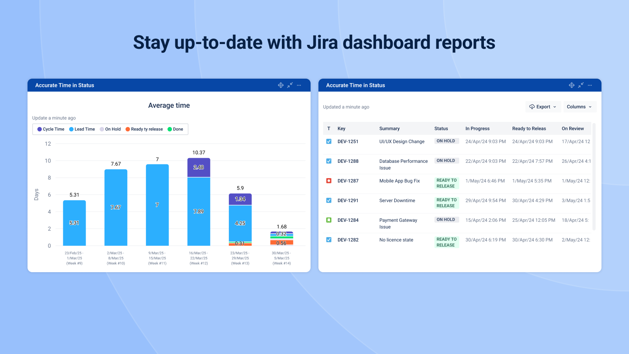Open issue DEV-1251

(x=348, y=142)
